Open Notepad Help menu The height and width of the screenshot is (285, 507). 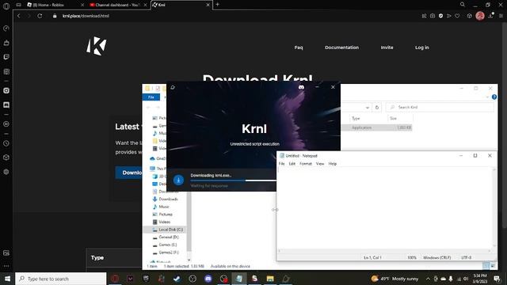coord(333,164)
